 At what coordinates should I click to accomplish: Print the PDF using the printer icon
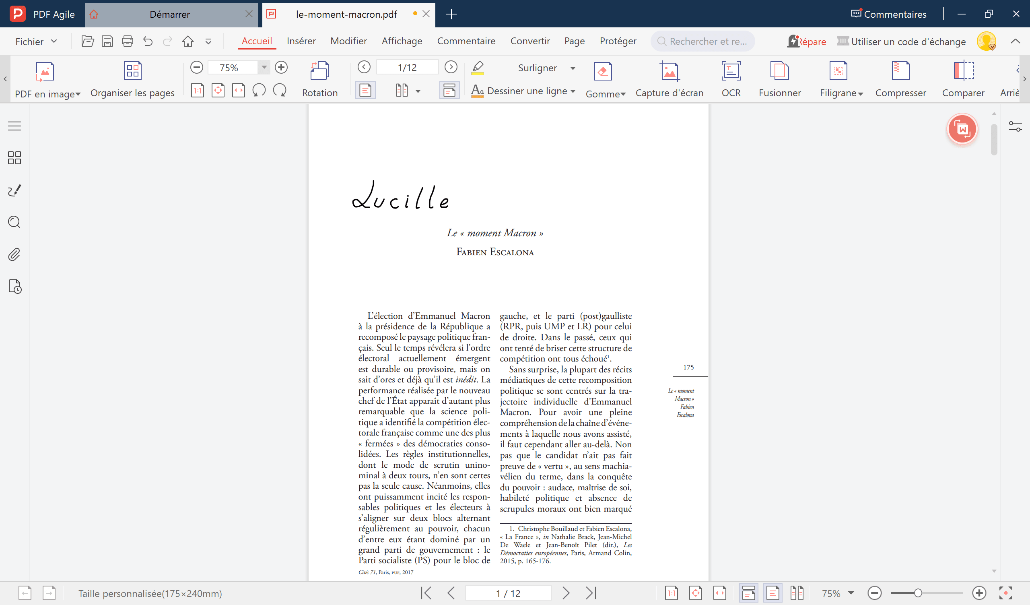pyautogui.click(x=128, y=41)
